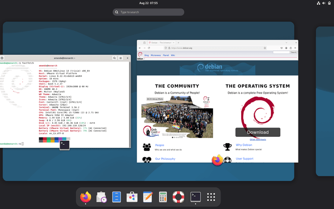The height and width of the screenshot is (209, 334).
Task: Open the Other downloads link
Action: pos(258,140)
